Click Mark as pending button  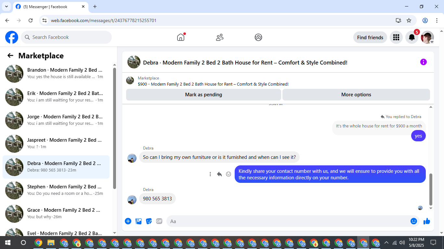pyautogui.click(x=203, y=95)
